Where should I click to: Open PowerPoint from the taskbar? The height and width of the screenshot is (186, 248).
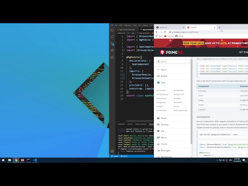click(22, 160)
